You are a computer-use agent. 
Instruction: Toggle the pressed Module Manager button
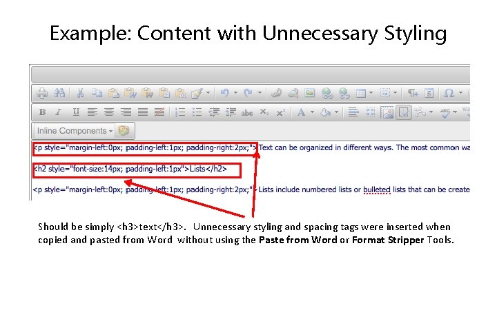(x=404, y=112)
